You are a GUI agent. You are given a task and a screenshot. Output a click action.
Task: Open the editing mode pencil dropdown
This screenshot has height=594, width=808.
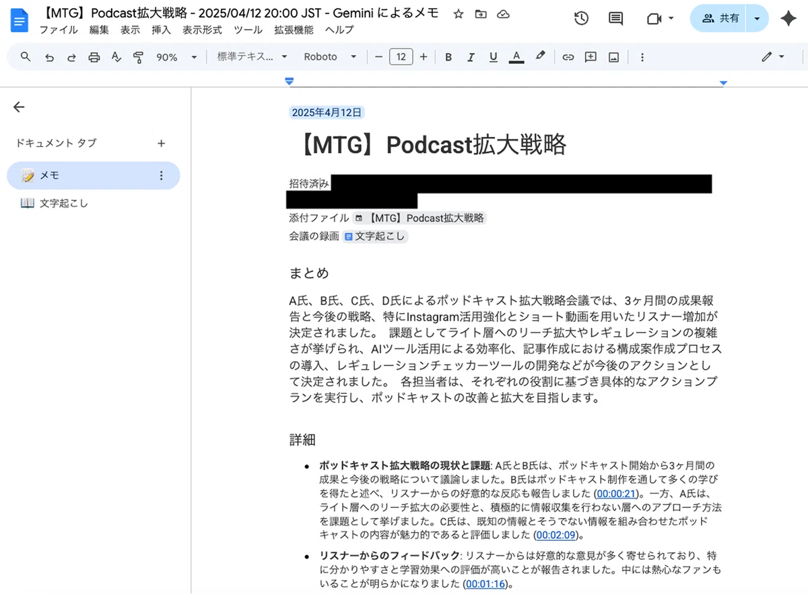[x=773, y=57]
